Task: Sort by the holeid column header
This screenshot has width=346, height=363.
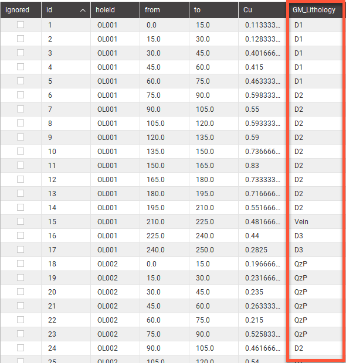Action: click(116, 10)
